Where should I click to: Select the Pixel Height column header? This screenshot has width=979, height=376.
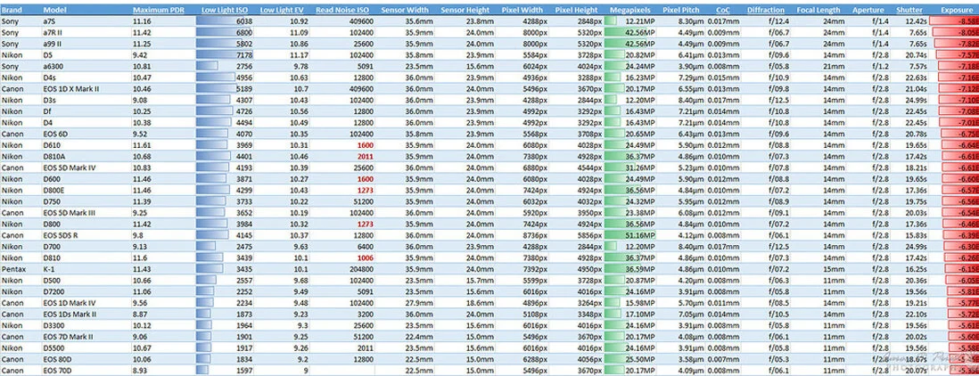pos(578,11)
